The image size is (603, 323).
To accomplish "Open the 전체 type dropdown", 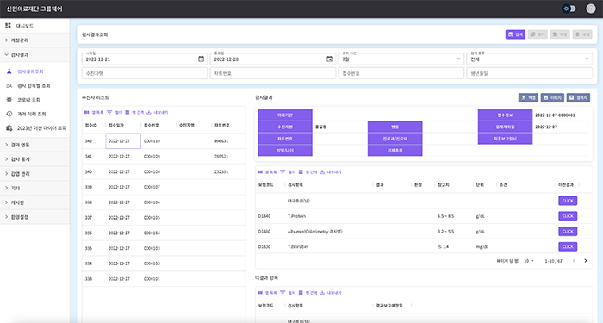I will [530, 59].
